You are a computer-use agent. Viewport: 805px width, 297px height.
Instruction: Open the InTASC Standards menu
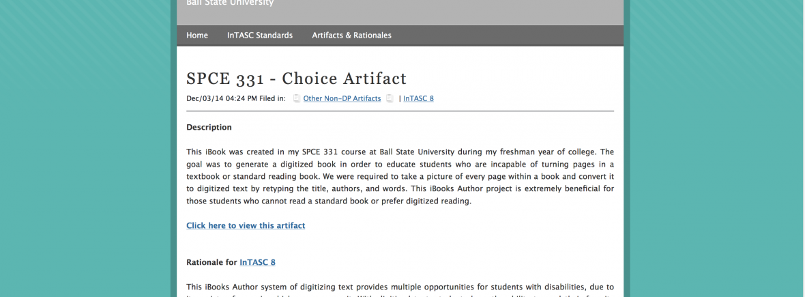[260, 36]
